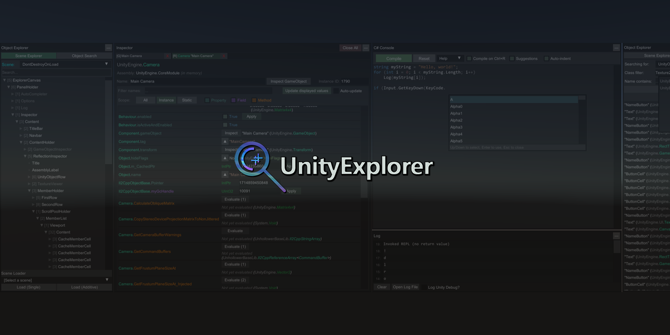Minimize the left Object Explorer panel
The height and width of the screenshot is (335, 670).
tap(108, 48)
